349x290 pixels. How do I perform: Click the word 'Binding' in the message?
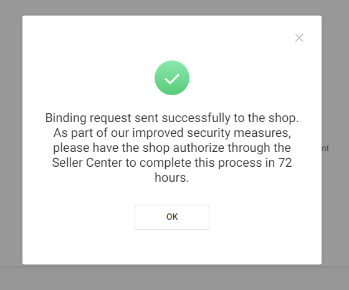pyautogui.click(x=66, y=118)
